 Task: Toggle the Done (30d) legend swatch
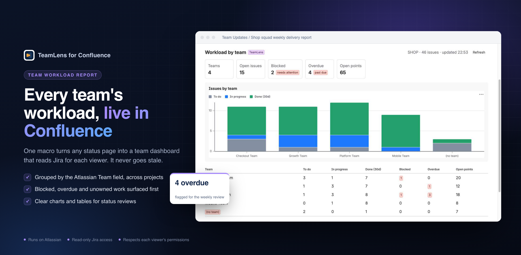tap(251, 97)
